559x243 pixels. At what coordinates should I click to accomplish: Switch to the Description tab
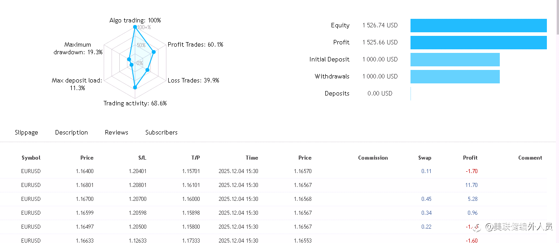coord(71,132)
